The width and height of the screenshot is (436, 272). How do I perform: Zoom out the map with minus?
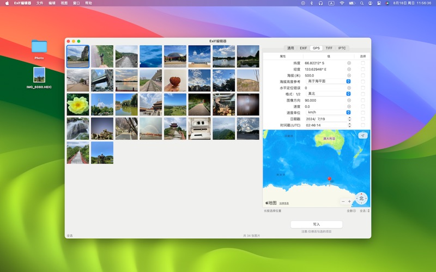pos(343,201)
